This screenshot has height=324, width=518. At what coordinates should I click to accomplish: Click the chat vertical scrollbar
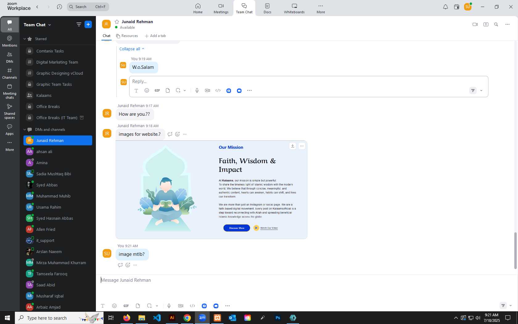coord(515,251)
